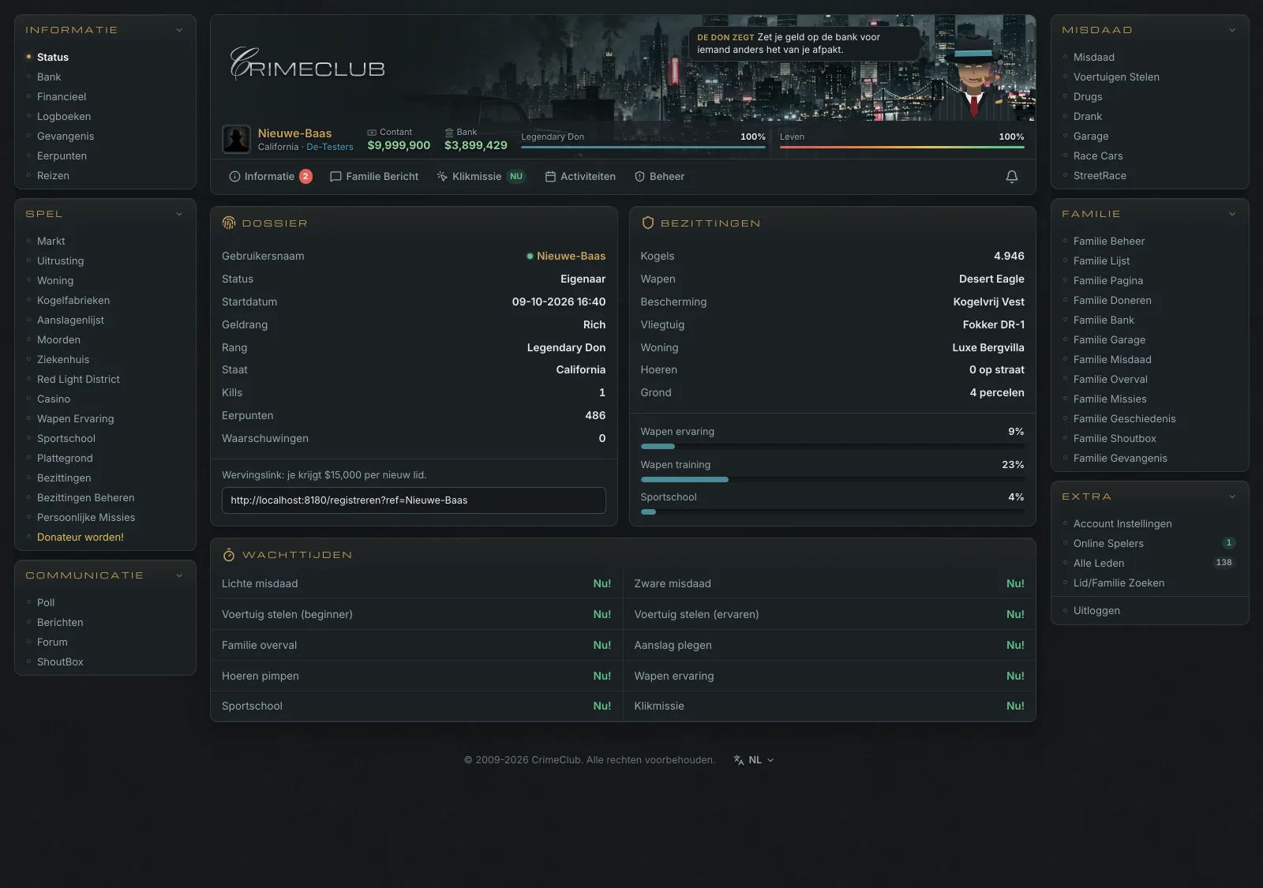
Task: Click the Bezittingen shield icon
Action: (x=648, y=223)
